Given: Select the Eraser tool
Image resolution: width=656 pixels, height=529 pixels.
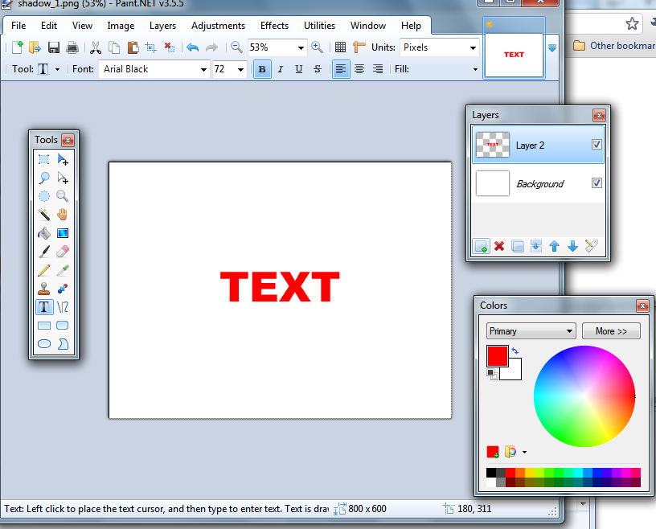Looking at the screenshot, I should (63, 251).
